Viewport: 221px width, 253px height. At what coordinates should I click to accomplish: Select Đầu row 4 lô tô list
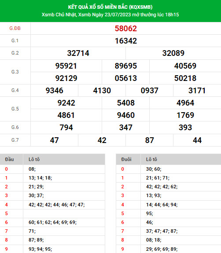point(57,205)
